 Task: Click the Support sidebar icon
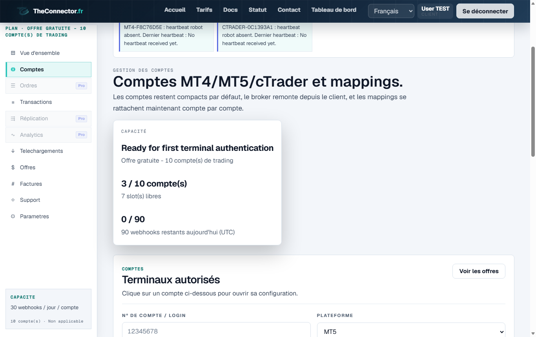[x=13, y=200]
